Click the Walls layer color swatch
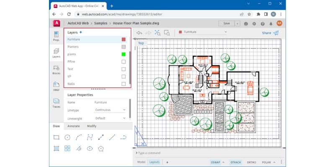The image size is (335, 167). [124, 84]
